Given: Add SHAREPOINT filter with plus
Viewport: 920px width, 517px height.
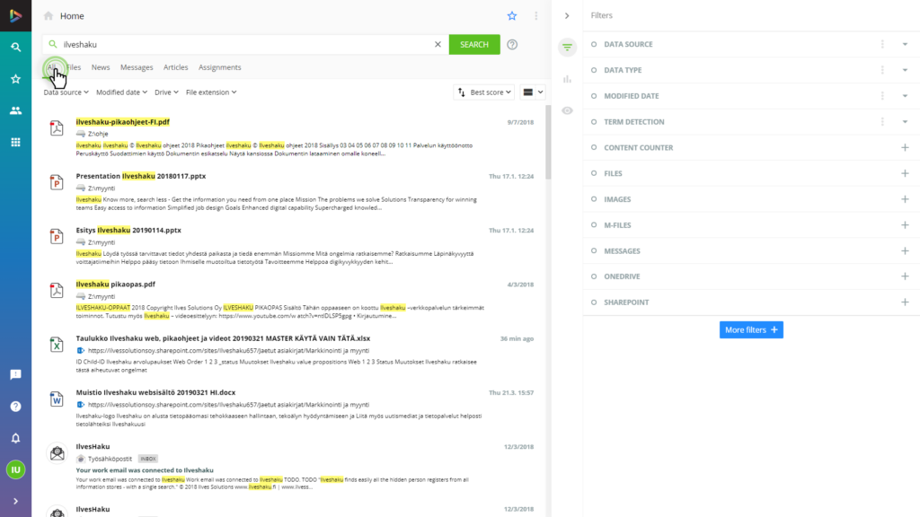Looking at the screenshot, I should click(905, 302).
